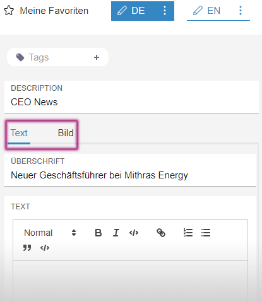Insert a hyperlink with the link icon
The height and width of the screenshot is (302, 262).
[x=161, y=233]
